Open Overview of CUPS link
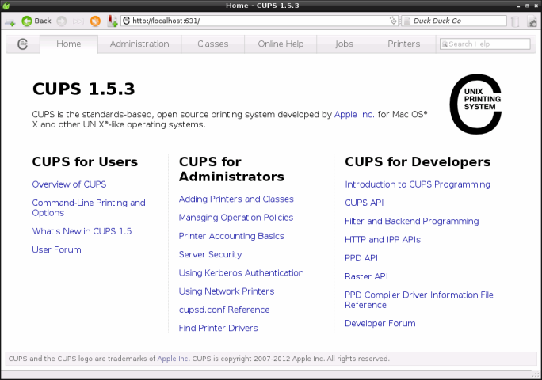Screen dimensions: 542x380 click(69, 184)
